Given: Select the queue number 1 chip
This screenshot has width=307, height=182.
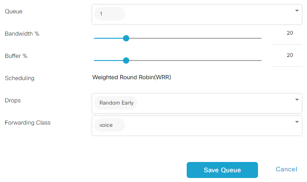Looking at the screenshot, I should [x=110, y=14].
